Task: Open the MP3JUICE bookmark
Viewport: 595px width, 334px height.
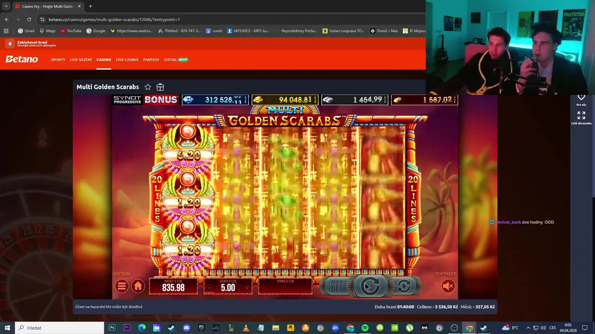Action: point(248,31)
